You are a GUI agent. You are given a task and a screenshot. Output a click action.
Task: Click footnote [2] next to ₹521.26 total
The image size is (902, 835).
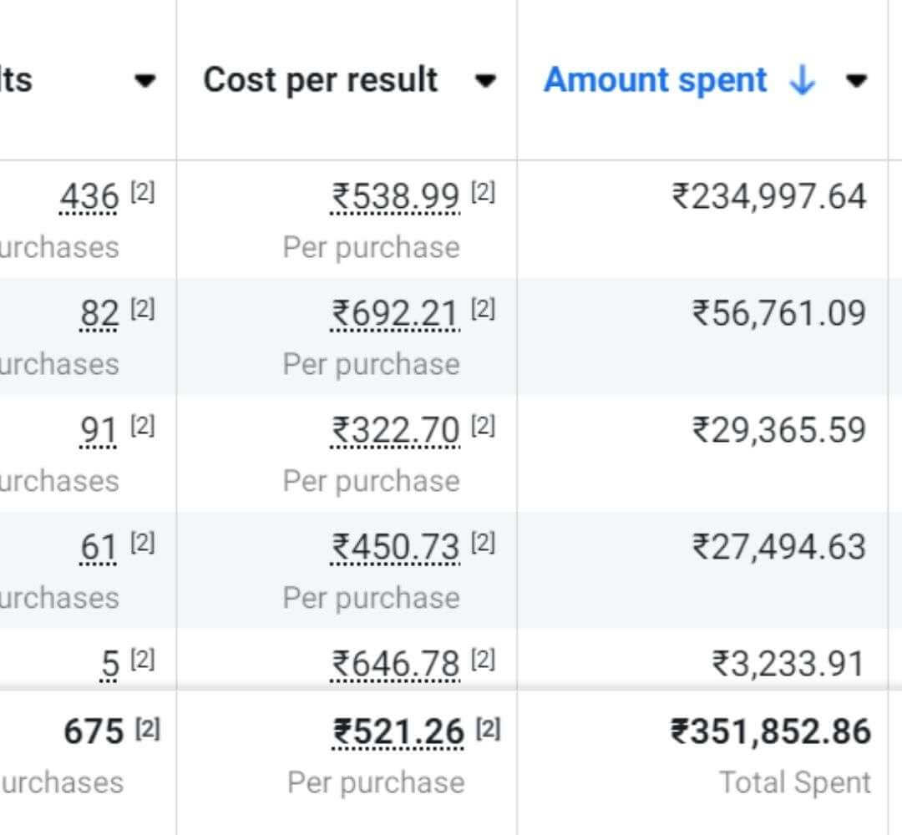[489, 729]
